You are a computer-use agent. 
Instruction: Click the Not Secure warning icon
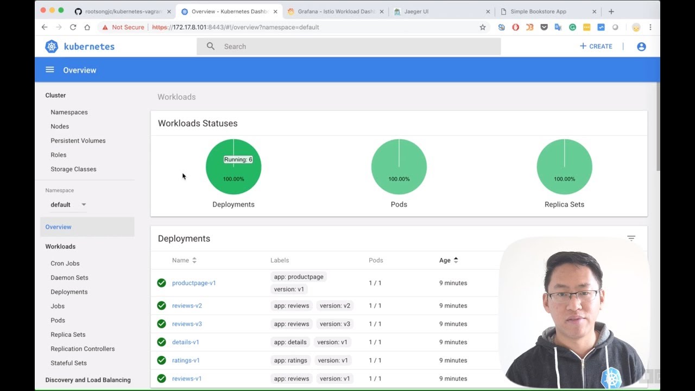[105, 27]
